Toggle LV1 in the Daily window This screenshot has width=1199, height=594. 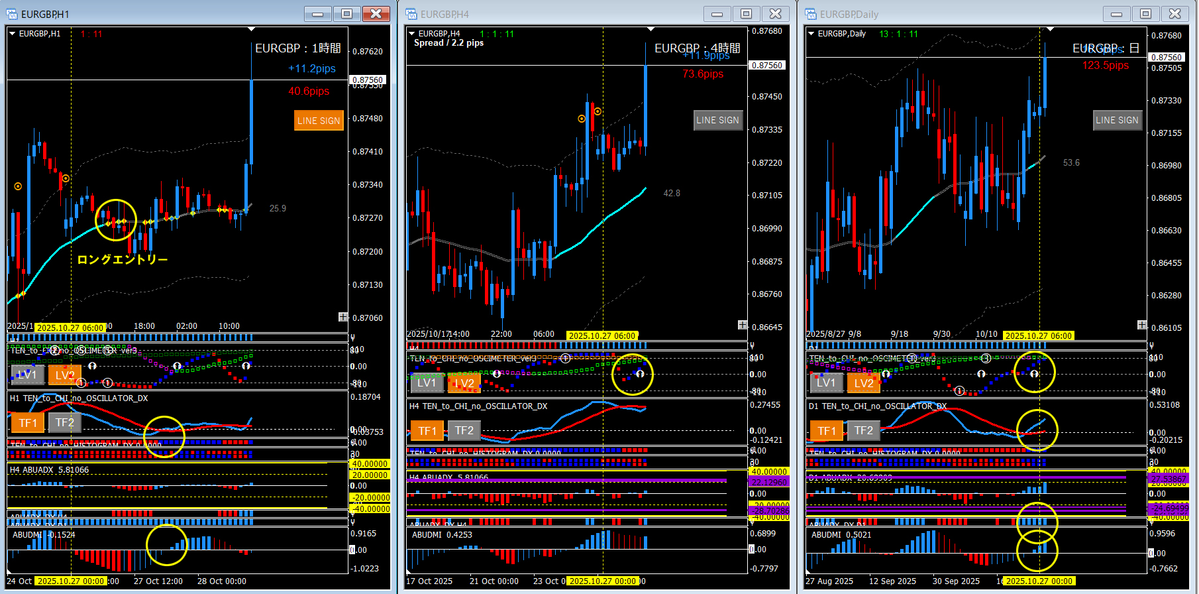826,383
